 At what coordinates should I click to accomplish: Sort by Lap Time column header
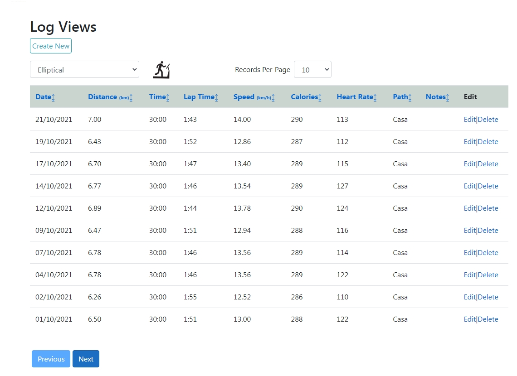(200, 97)
